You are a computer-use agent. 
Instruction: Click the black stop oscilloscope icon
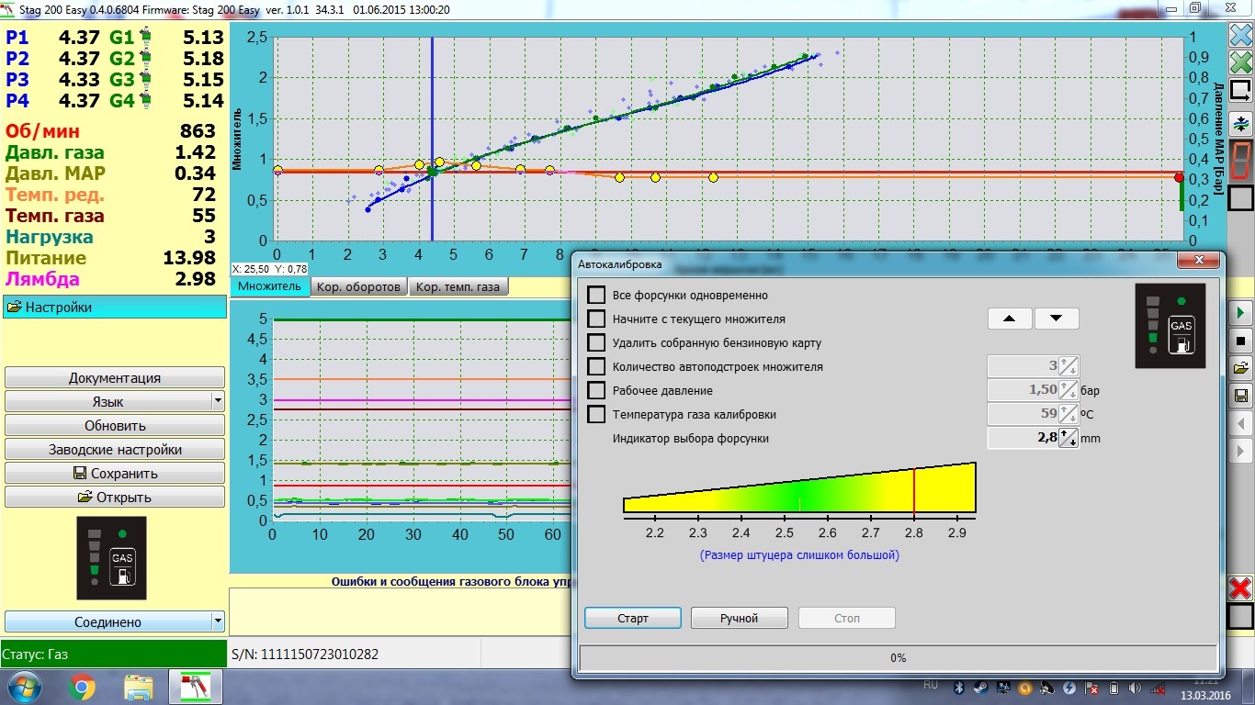coord(1240,341)
